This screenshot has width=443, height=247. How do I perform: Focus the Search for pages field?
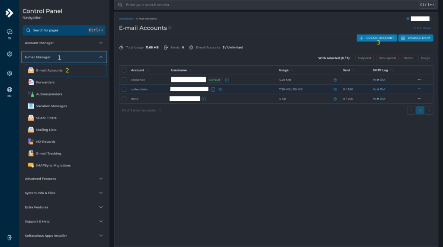click(x=64, y=30)
